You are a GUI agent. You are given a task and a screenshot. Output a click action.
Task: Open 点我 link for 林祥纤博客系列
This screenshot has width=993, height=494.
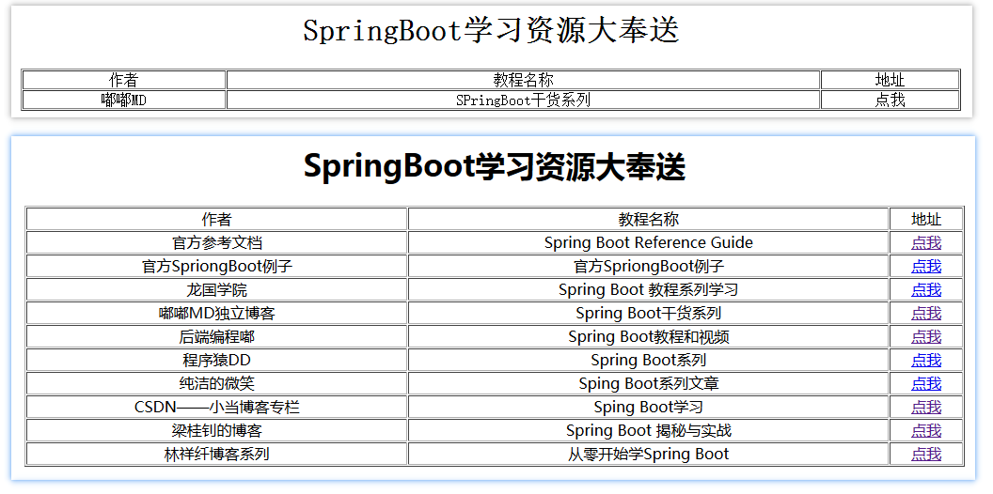tap(926, 455)
